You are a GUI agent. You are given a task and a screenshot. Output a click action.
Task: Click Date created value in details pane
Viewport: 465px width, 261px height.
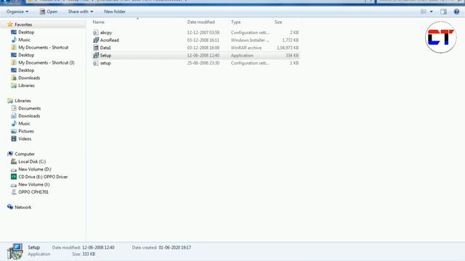174,247
